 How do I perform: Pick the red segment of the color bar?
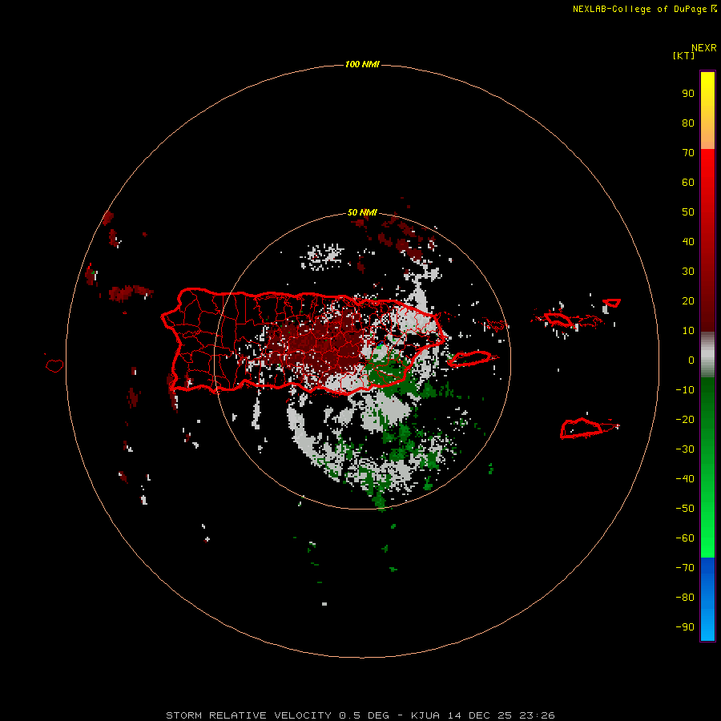pos(707,240)
